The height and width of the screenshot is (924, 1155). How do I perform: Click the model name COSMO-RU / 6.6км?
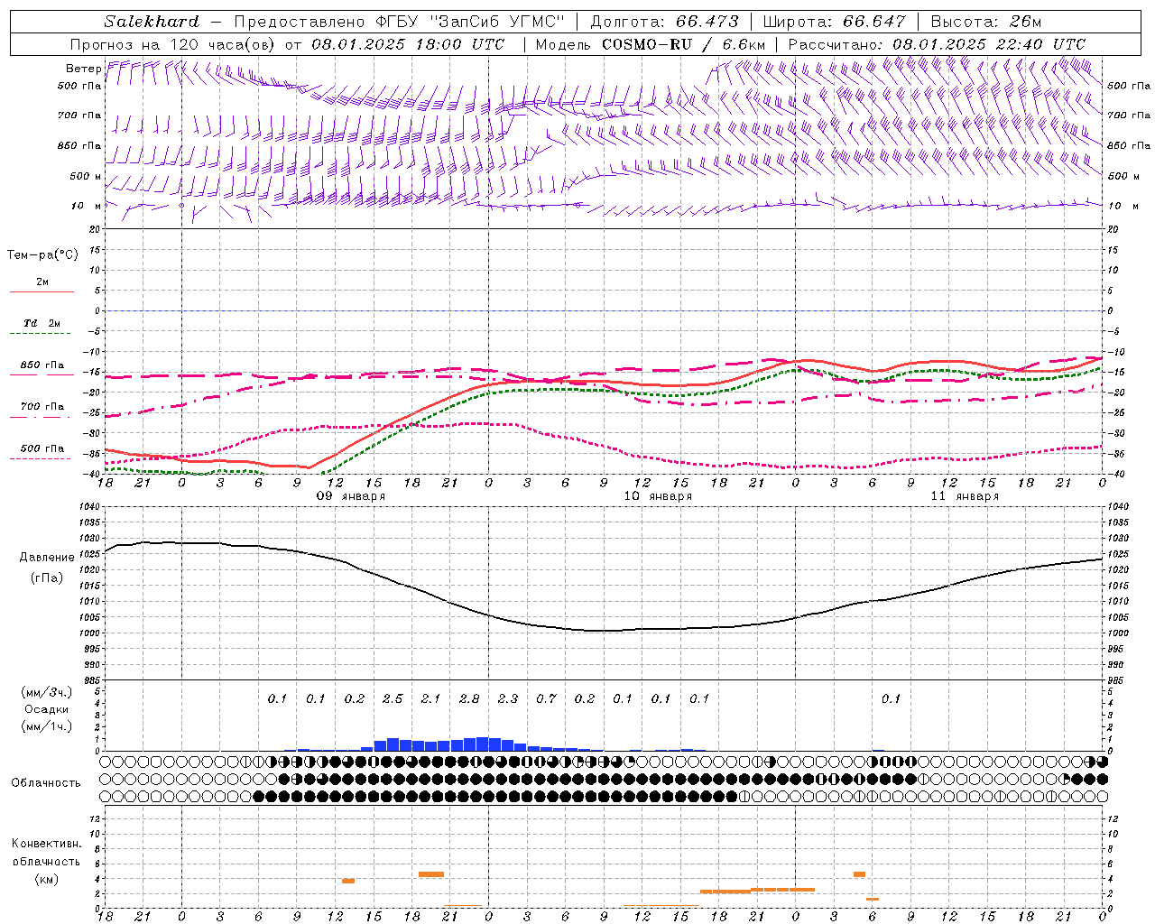(684, 44)
